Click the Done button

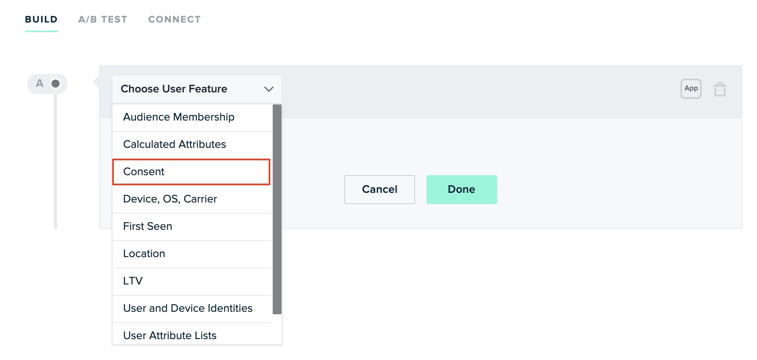click(461, 189)
